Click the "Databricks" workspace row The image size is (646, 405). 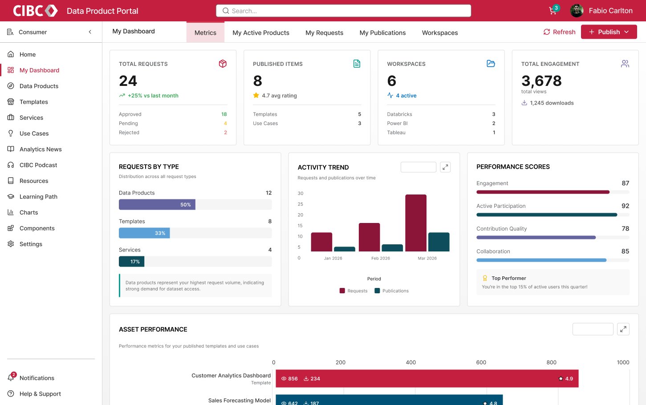tap(441, 114)
